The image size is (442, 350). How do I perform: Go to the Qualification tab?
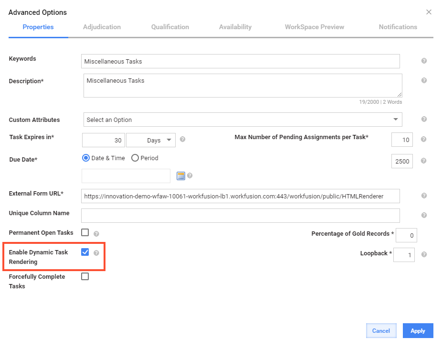(x=170, y=27)
